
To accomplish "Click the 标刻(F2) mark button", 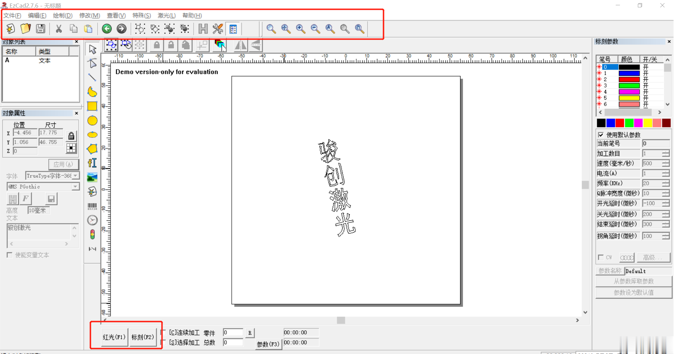I will point(143,337).
